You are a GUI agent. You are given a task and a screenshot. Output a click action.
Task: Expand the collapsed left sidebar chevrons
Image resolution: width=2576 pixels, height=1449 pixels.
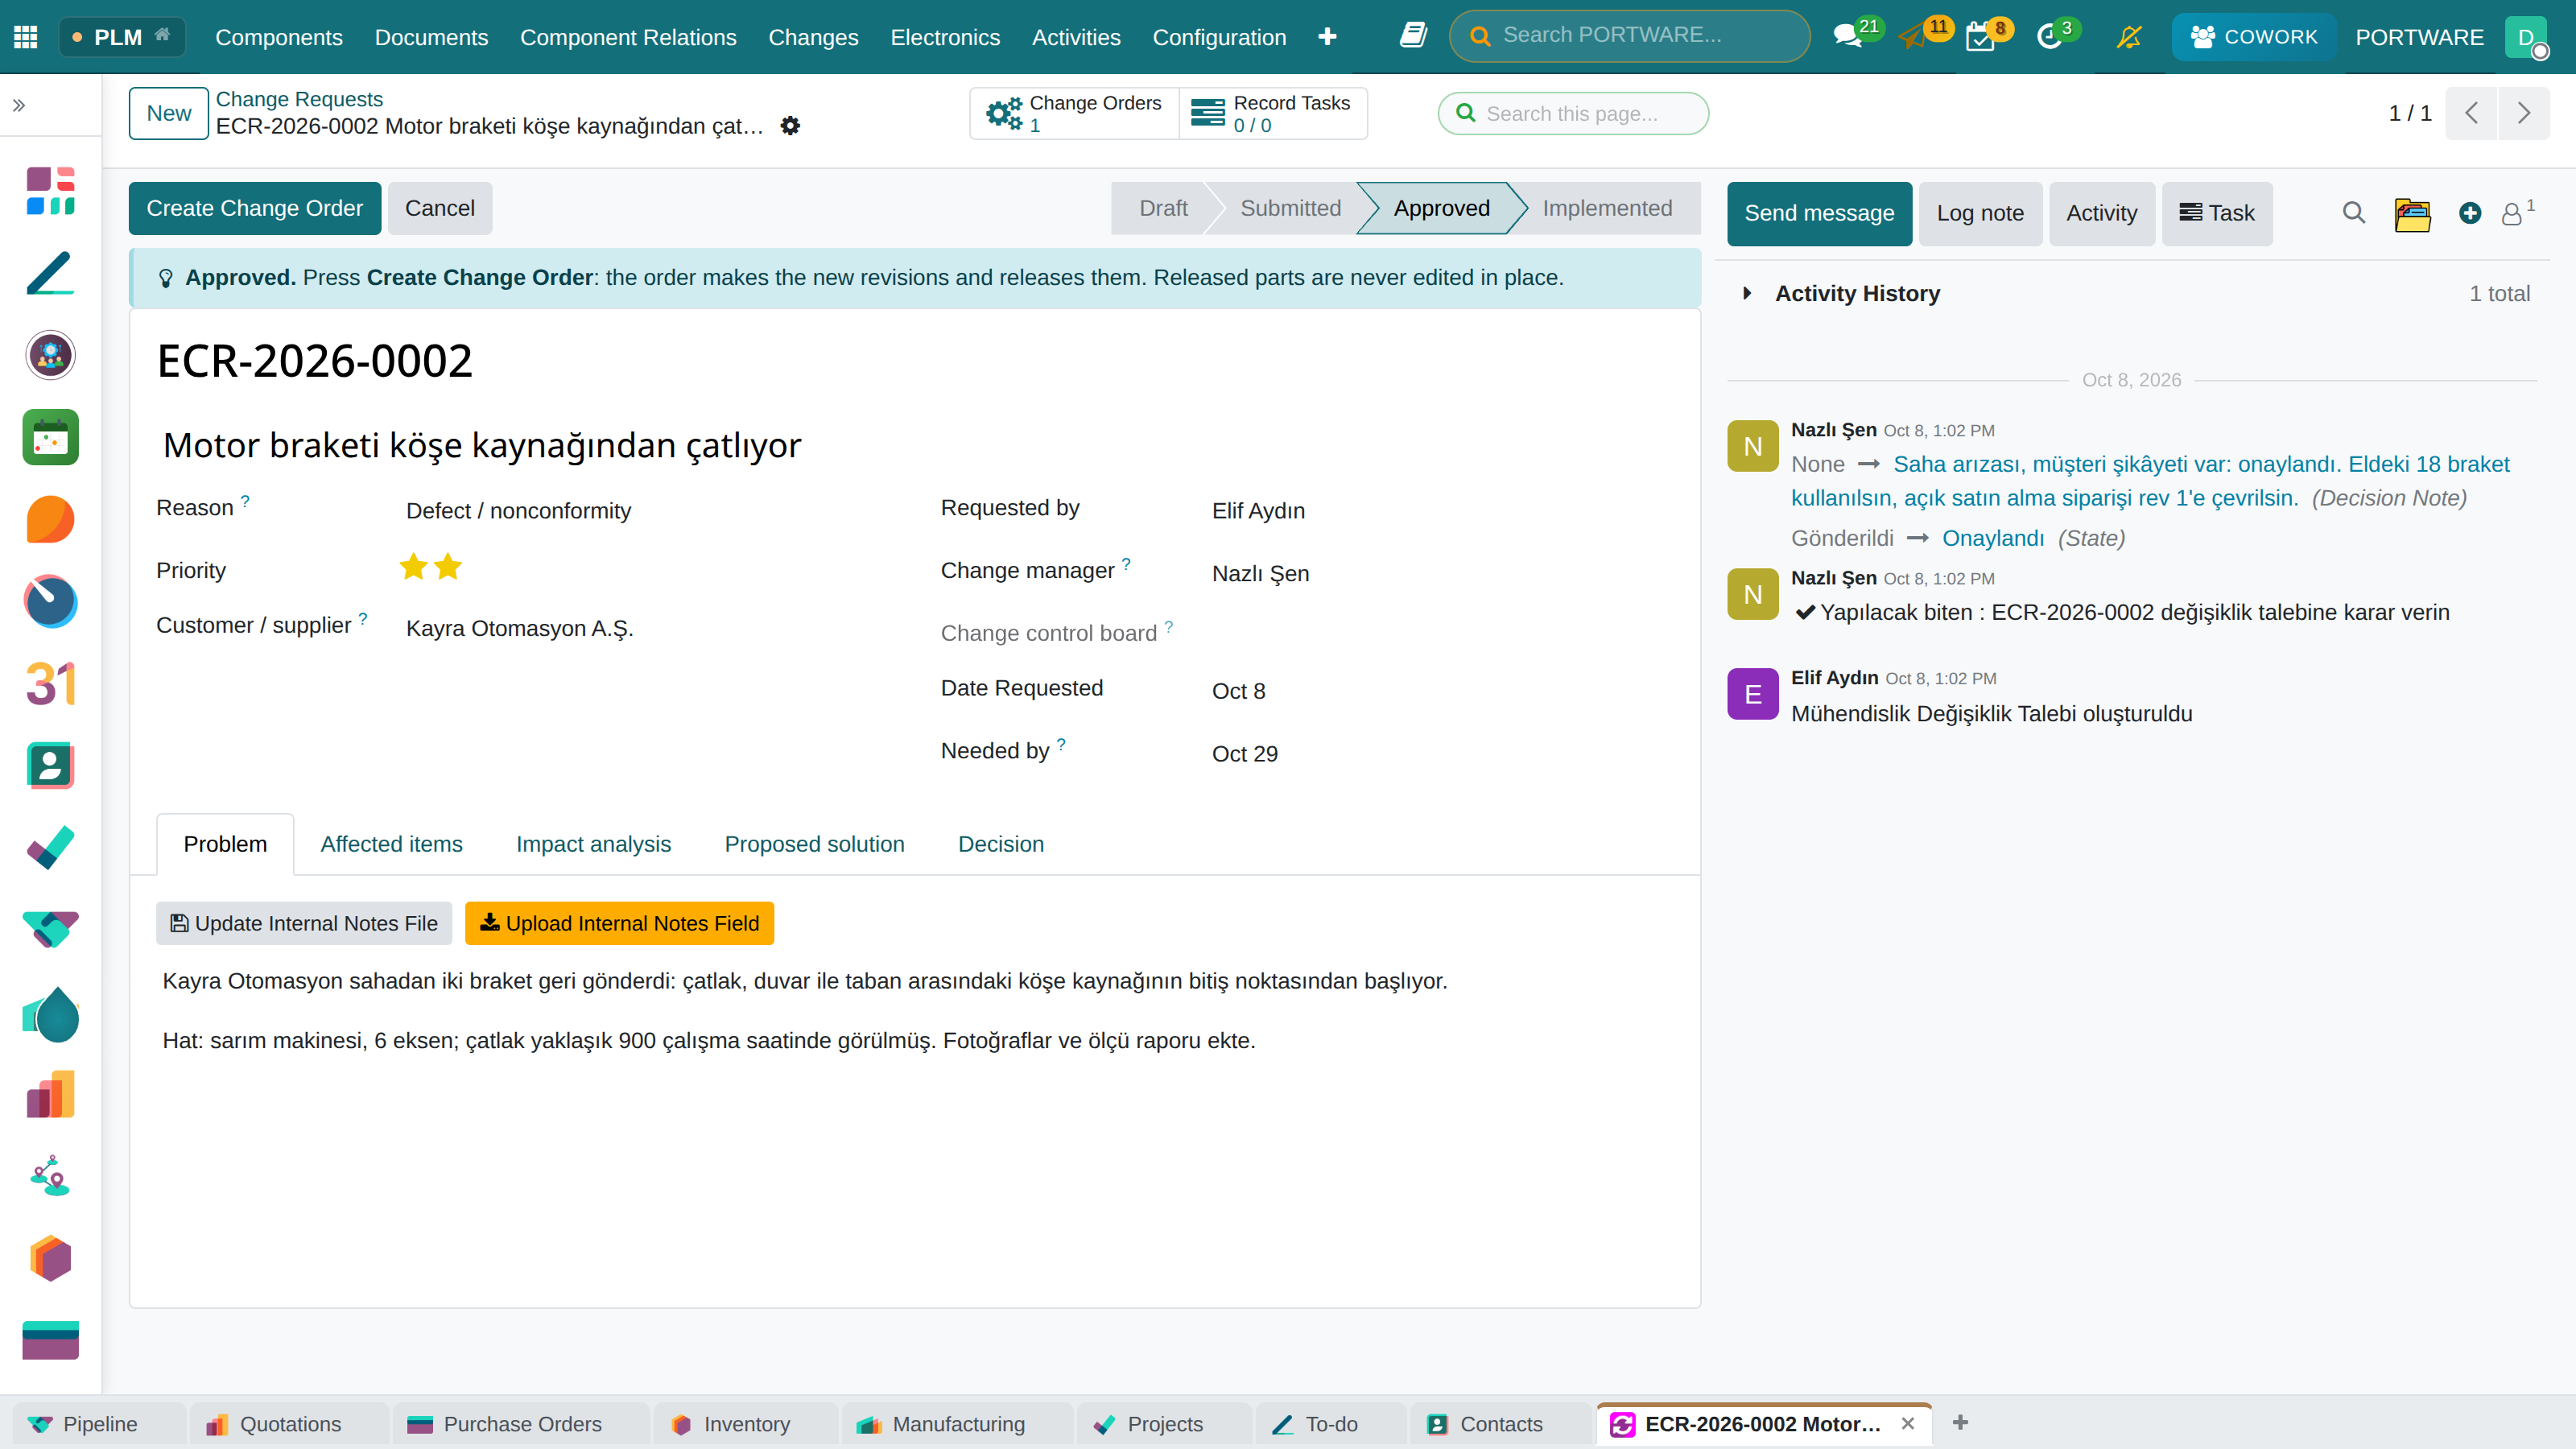[19, 105]
